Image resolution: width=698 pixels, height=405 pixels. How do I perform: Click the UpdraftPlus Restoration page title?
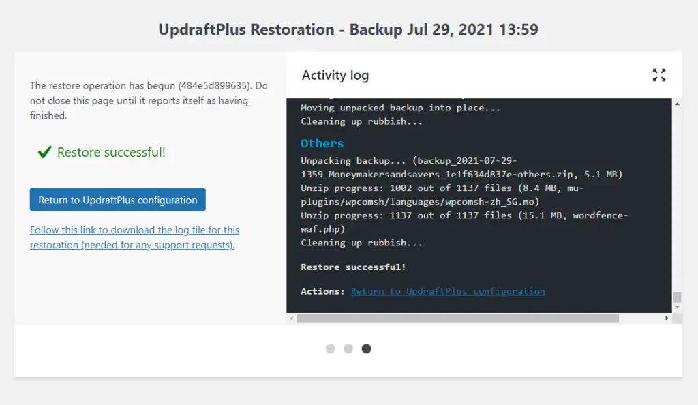tap(348, 29)
